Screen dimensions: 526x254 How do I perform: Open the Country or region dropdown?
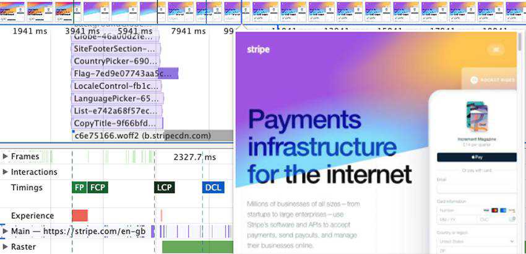476,241
